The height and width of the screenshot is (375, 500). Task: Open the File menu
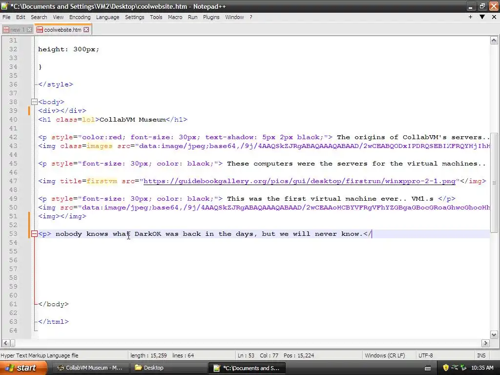tap(6, 17)
